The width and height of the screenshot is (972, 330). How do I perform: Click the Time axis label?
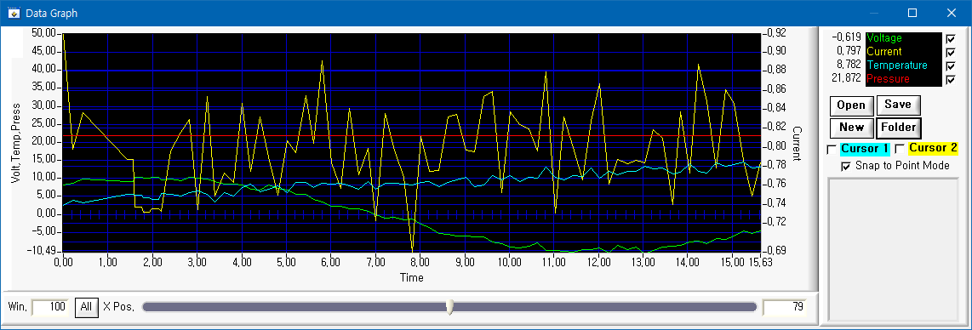(412, 277)
